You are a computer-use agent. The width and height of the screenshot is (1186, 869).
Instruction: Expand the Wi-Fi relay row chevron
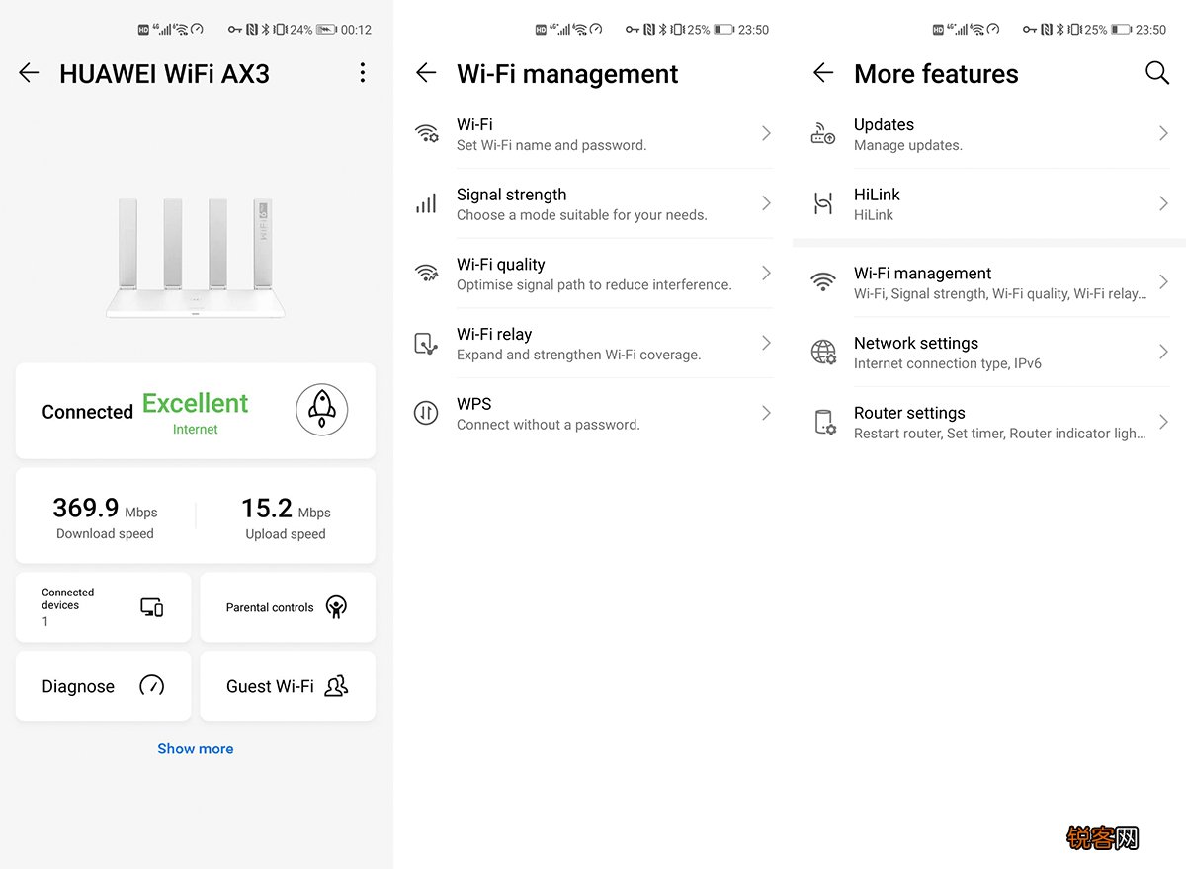click(766, 343)
